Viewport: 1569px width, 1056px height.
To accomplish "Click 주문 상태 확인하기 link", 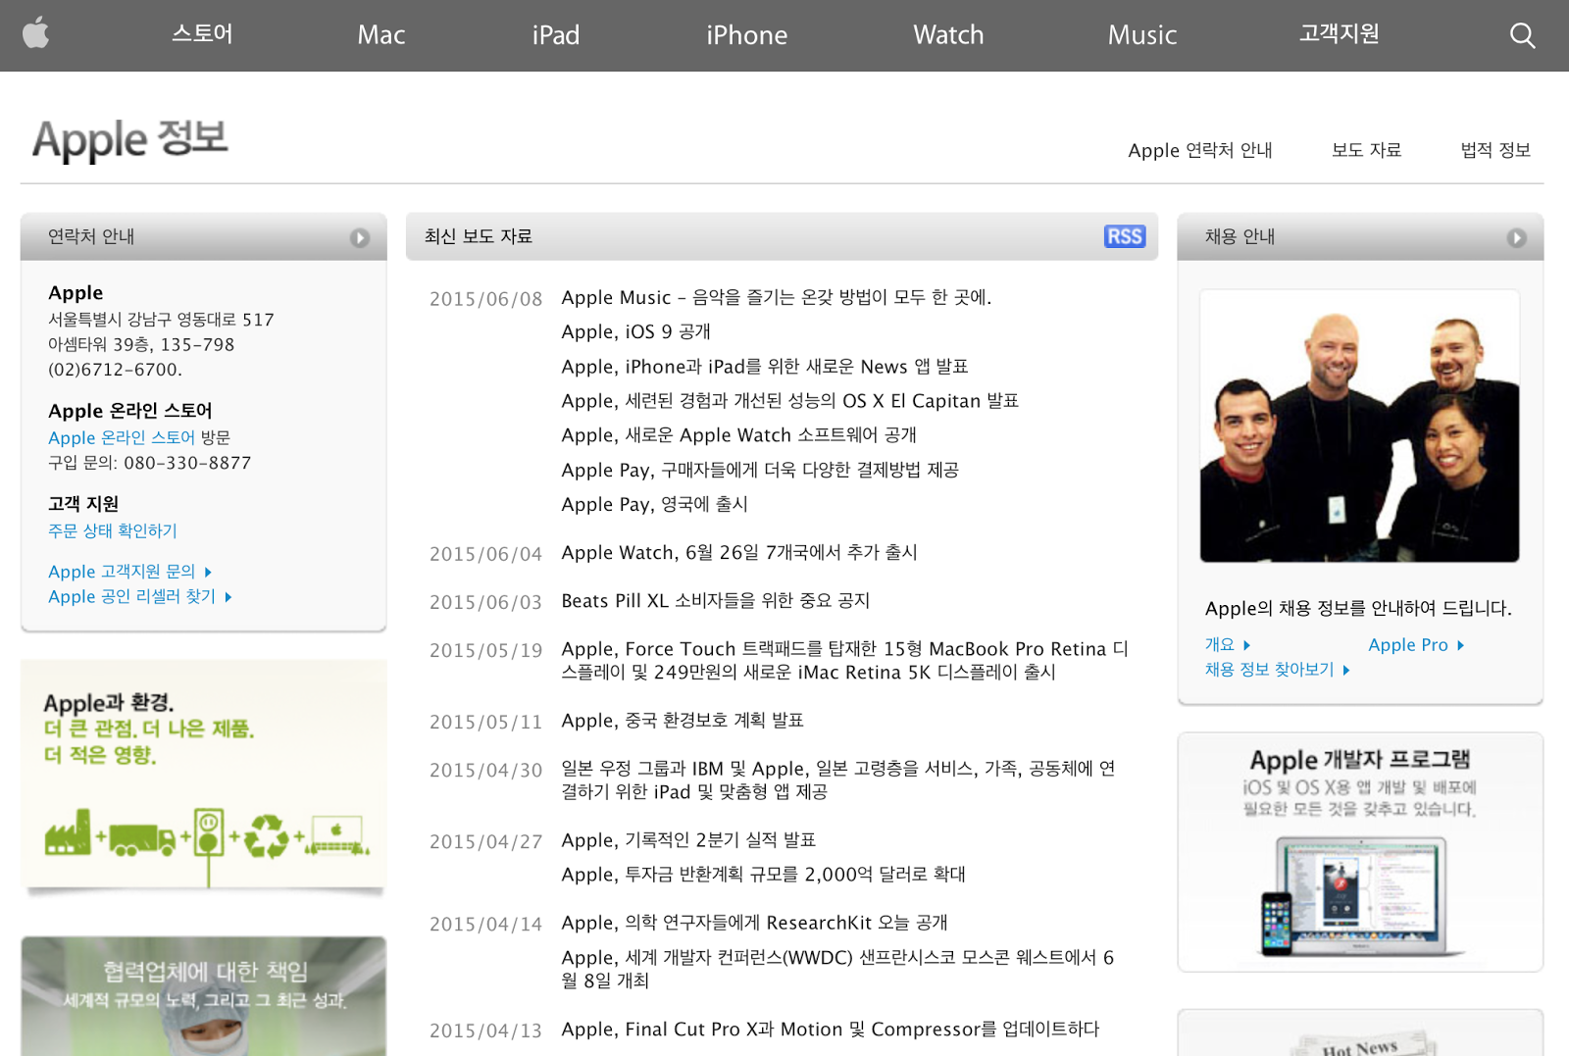I will pyautogui.click(x=113, y=530).
